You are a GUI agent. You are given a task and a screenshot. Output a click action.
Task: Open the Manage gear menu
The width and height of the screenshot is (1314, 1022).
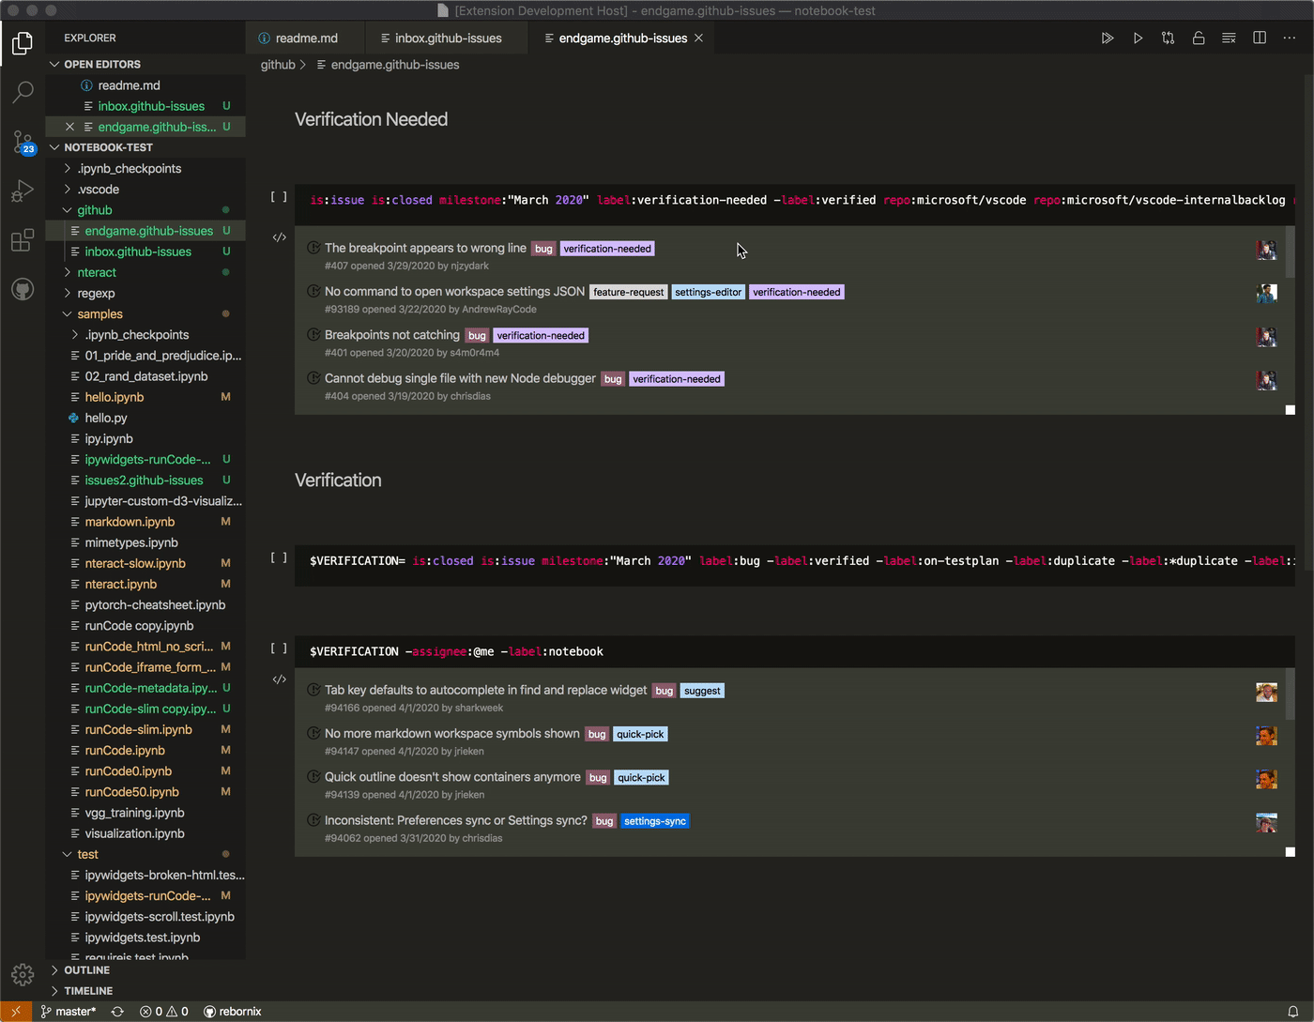(23, 974)
